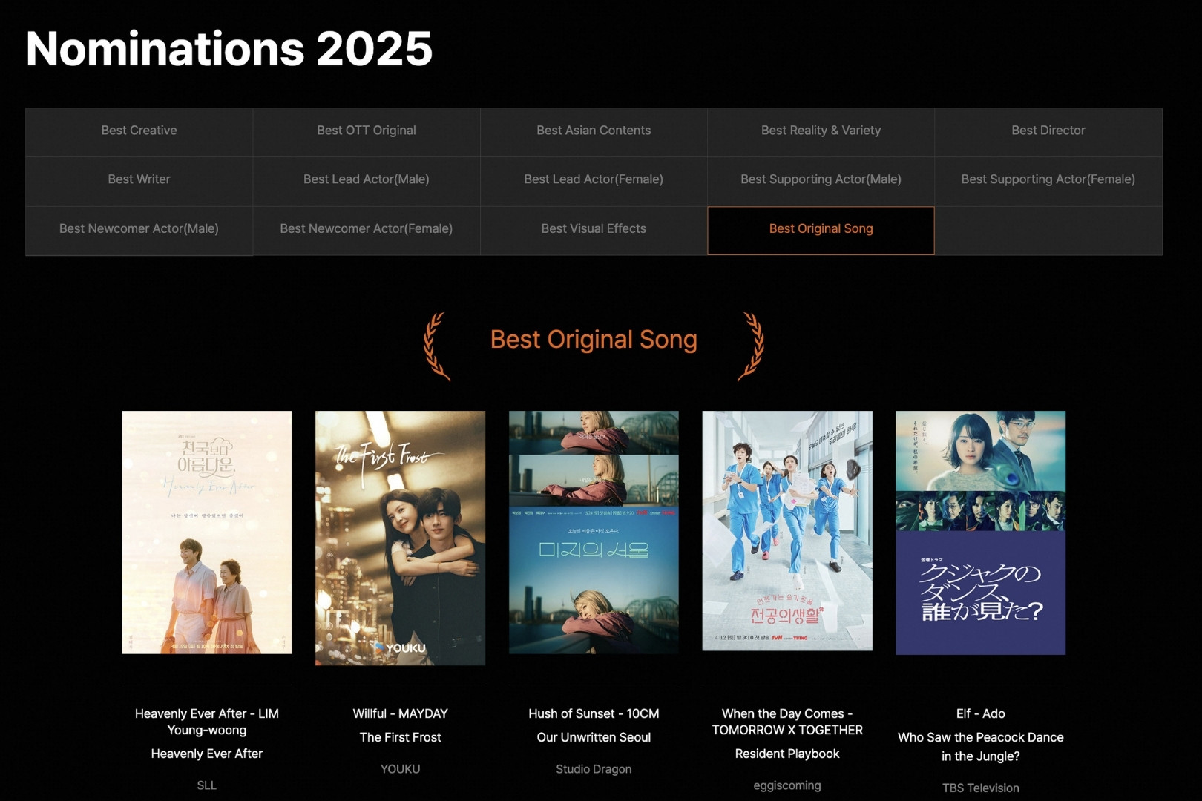View the Best Director nominations tab
The width and height of the screenshot is (1202, 801).
pyautogui.click(x=1048, y=131)
